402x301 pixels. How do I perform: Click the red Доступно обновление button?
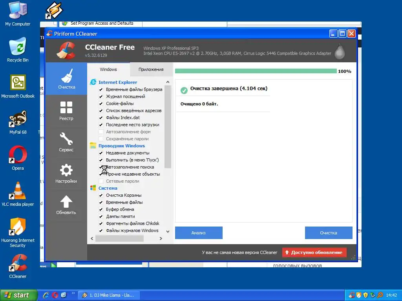(314, 252)
